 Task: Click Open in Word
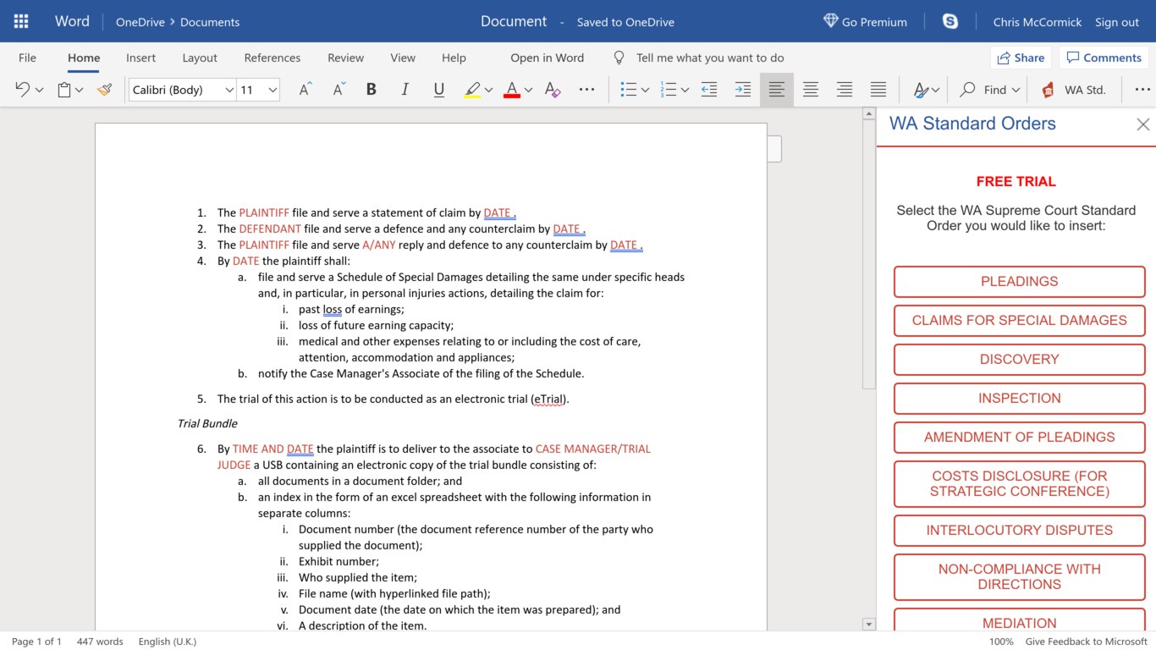pos(547,58)
